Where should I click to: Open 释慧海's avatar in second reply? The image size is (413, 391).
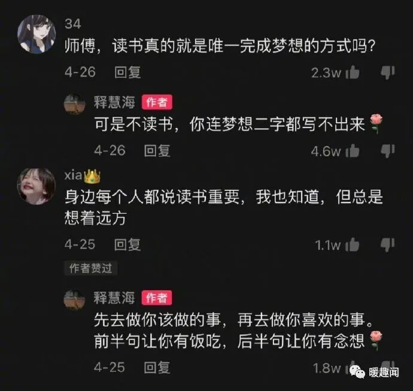(75, 300)
